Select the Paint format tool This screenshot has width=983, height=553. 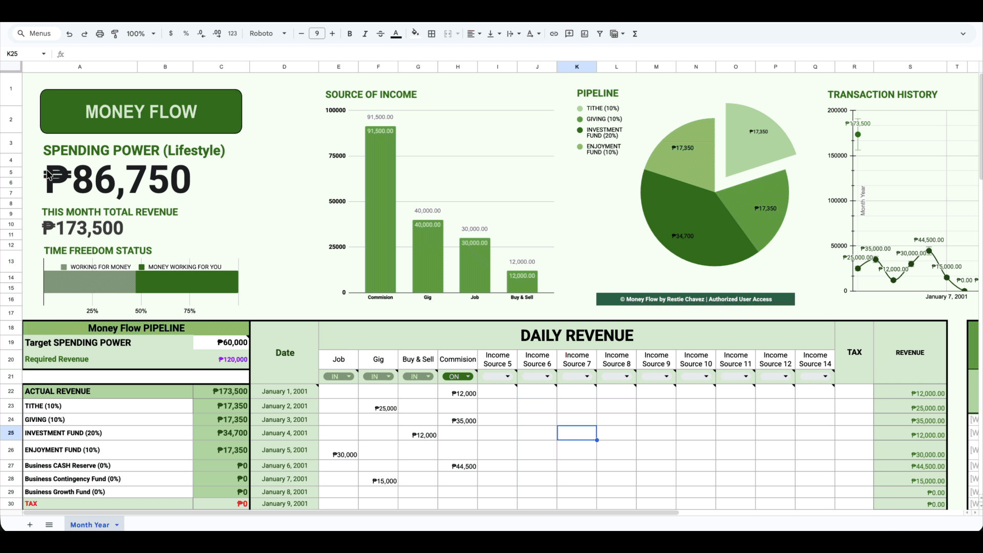115,34
